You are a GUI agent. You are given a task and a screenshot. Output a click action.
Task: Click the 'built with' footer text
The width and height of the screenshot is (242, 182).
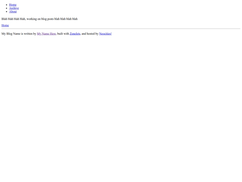point(63,34)
